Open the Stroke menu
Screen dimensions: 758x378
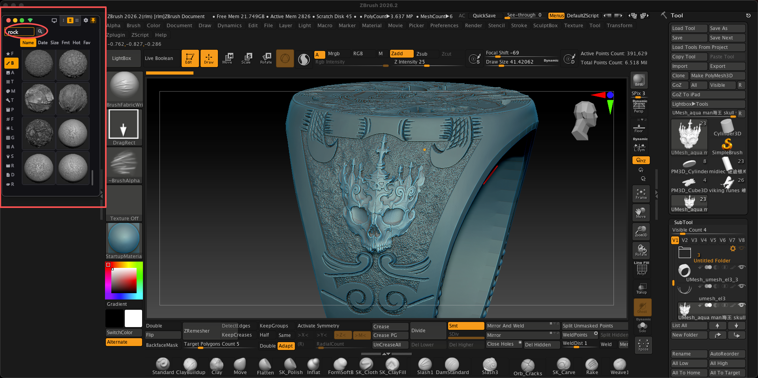[519, 25]
